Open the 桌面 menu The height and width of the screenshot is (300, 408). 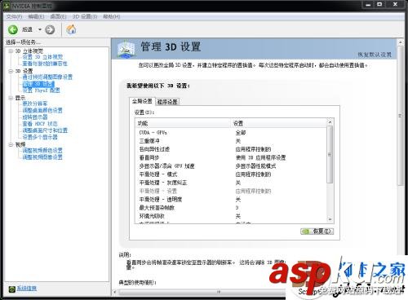(x=58, y=17)
